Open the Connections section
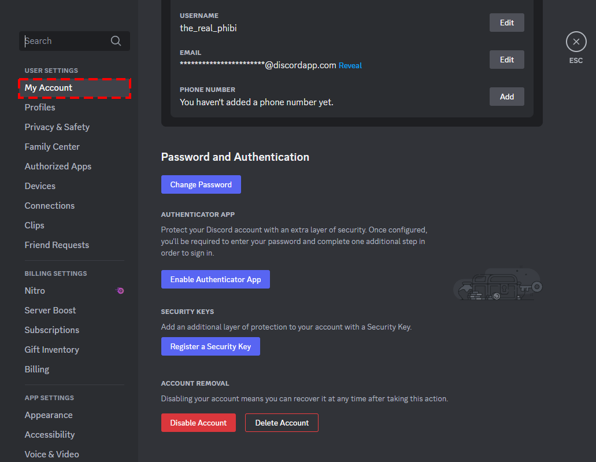 coord(49,205)
